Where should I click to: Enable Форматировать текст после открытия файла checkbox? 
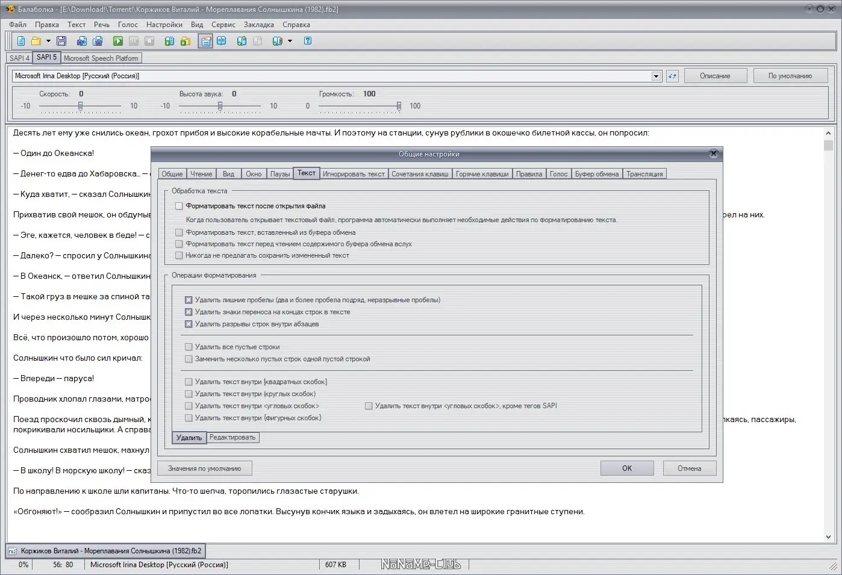click(x=179, y=206)
